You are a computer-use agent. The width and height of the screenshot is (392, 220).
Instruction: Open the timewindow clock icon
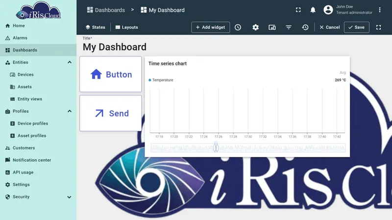(238, 27)
